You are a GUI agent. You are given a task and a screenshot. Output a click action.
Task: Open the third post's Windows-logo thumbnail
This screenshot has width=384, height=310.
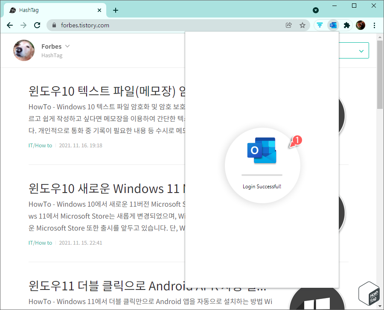[317, 299]
